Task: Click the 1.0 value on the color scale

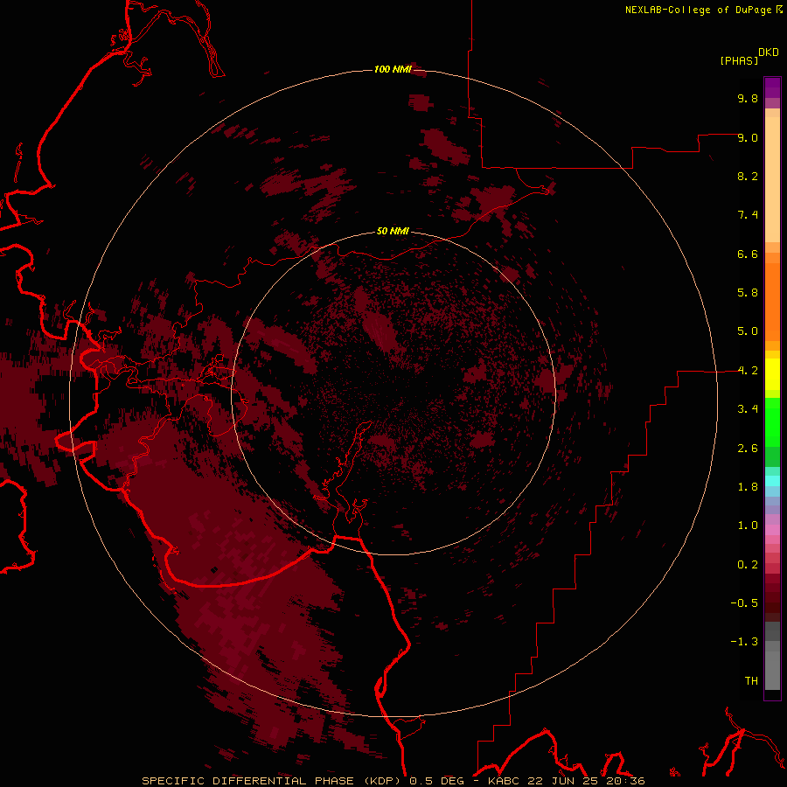Action: point(748,526)
